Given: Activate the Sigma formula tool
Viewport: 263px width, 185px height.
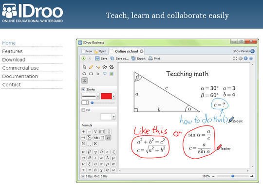Looking at the screenshot, I should pos(85,81).
